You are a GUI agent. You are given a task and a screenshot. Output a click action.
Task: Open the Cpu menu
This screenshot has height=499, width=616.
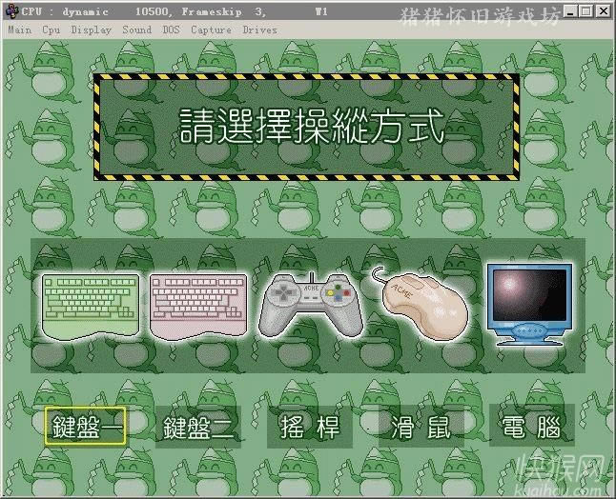tap(51, 30)
